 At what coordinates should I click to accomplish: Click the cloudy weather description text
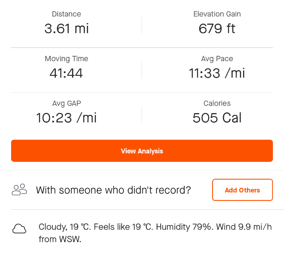155,233
